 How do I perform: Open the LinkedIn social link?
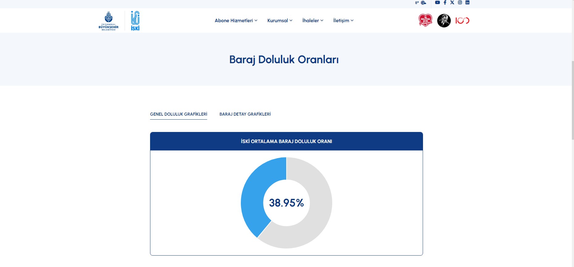coord(467,2)
